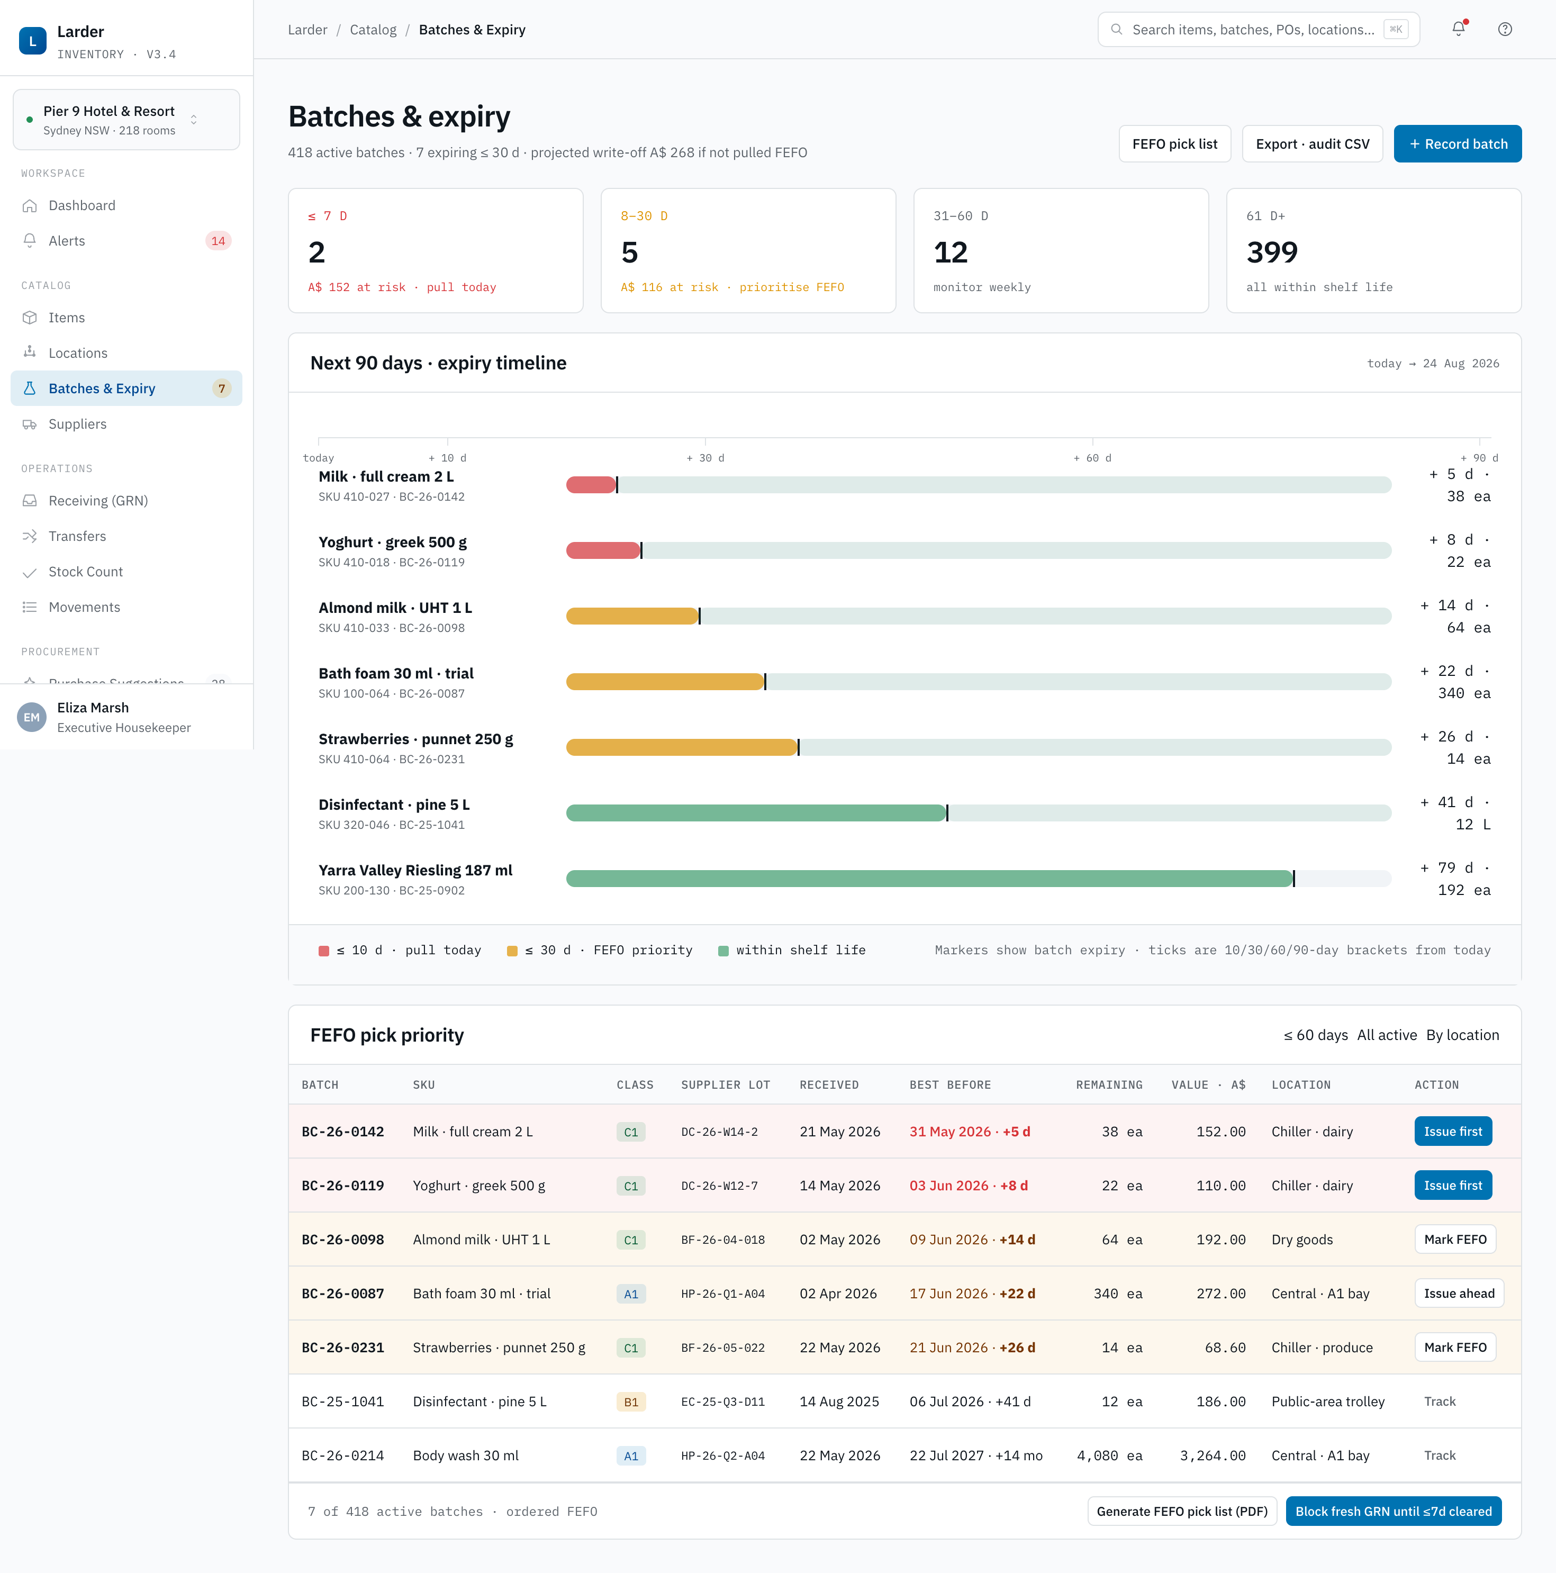
Task: Click the B1 class tag for BC-25-1041
Action: point(631,1402)
